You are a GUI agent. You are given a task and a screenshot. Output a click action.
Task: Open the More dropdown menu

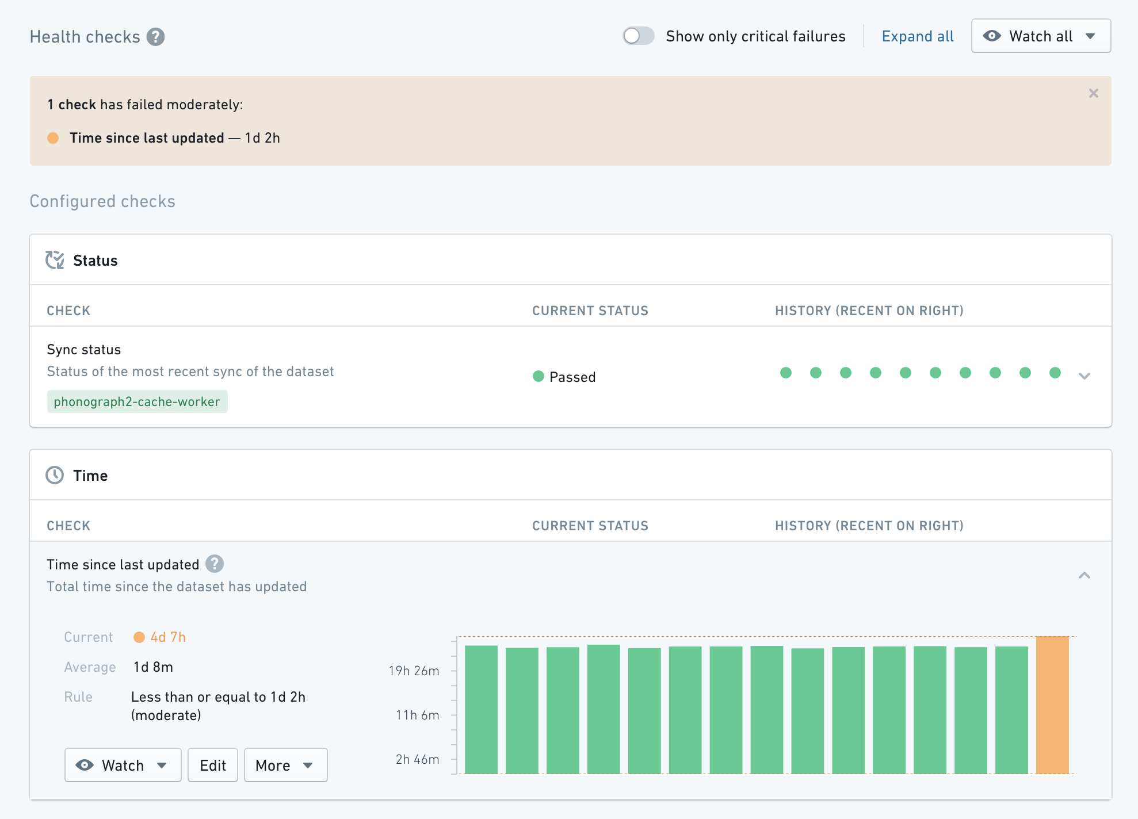[285, 765]
